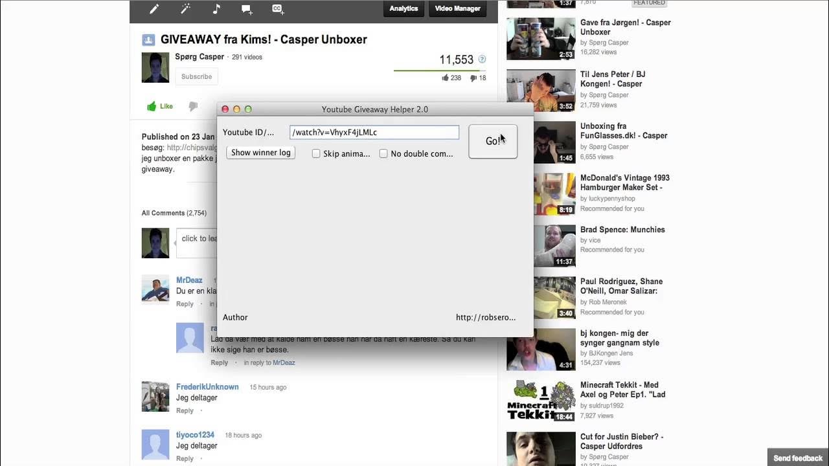Screen dimensions: 829x466
Task: Subscribe to Spørg Casper channel
Action: click(196, 76)
